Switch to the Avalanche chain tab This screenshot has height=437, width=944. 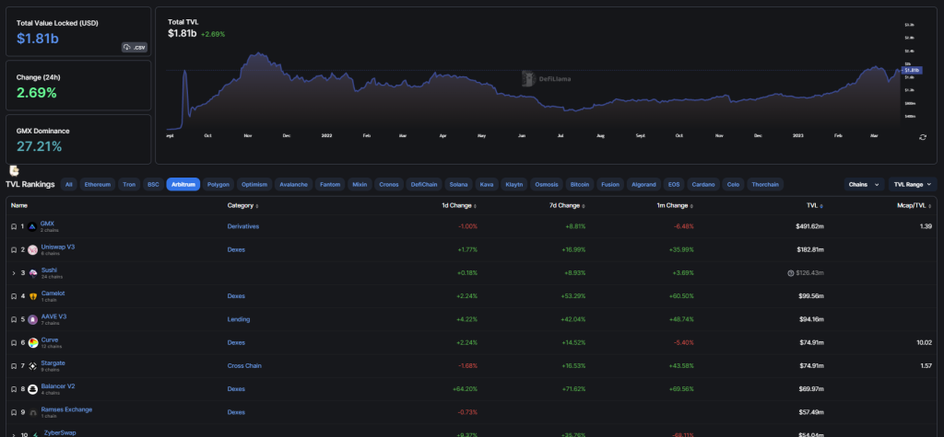coord(294,185)
